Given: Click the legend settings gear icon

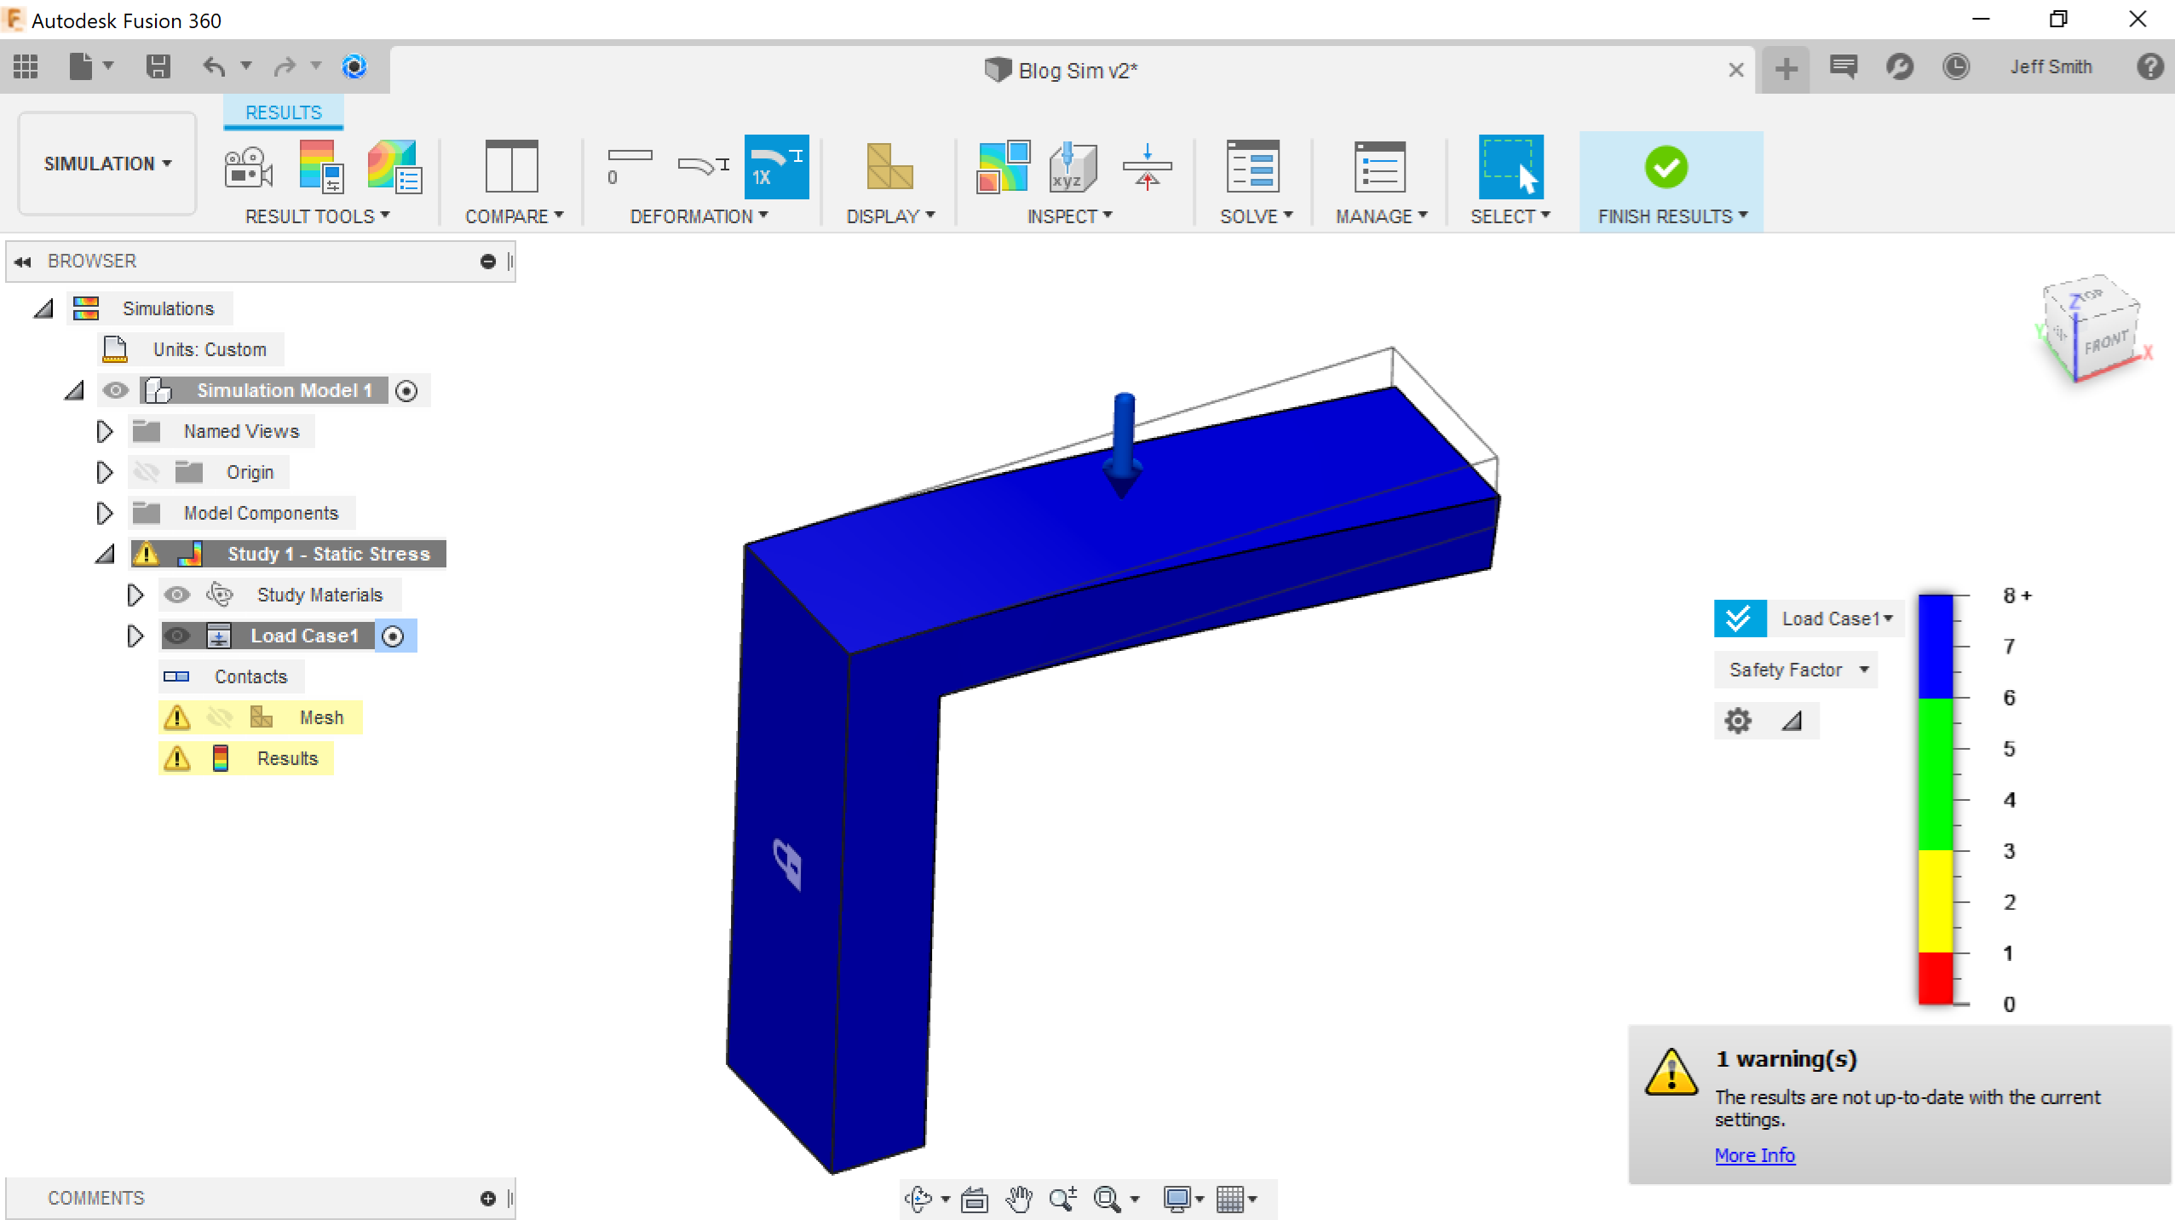Looking at the screenshot, I should [x=1738, y=721].
